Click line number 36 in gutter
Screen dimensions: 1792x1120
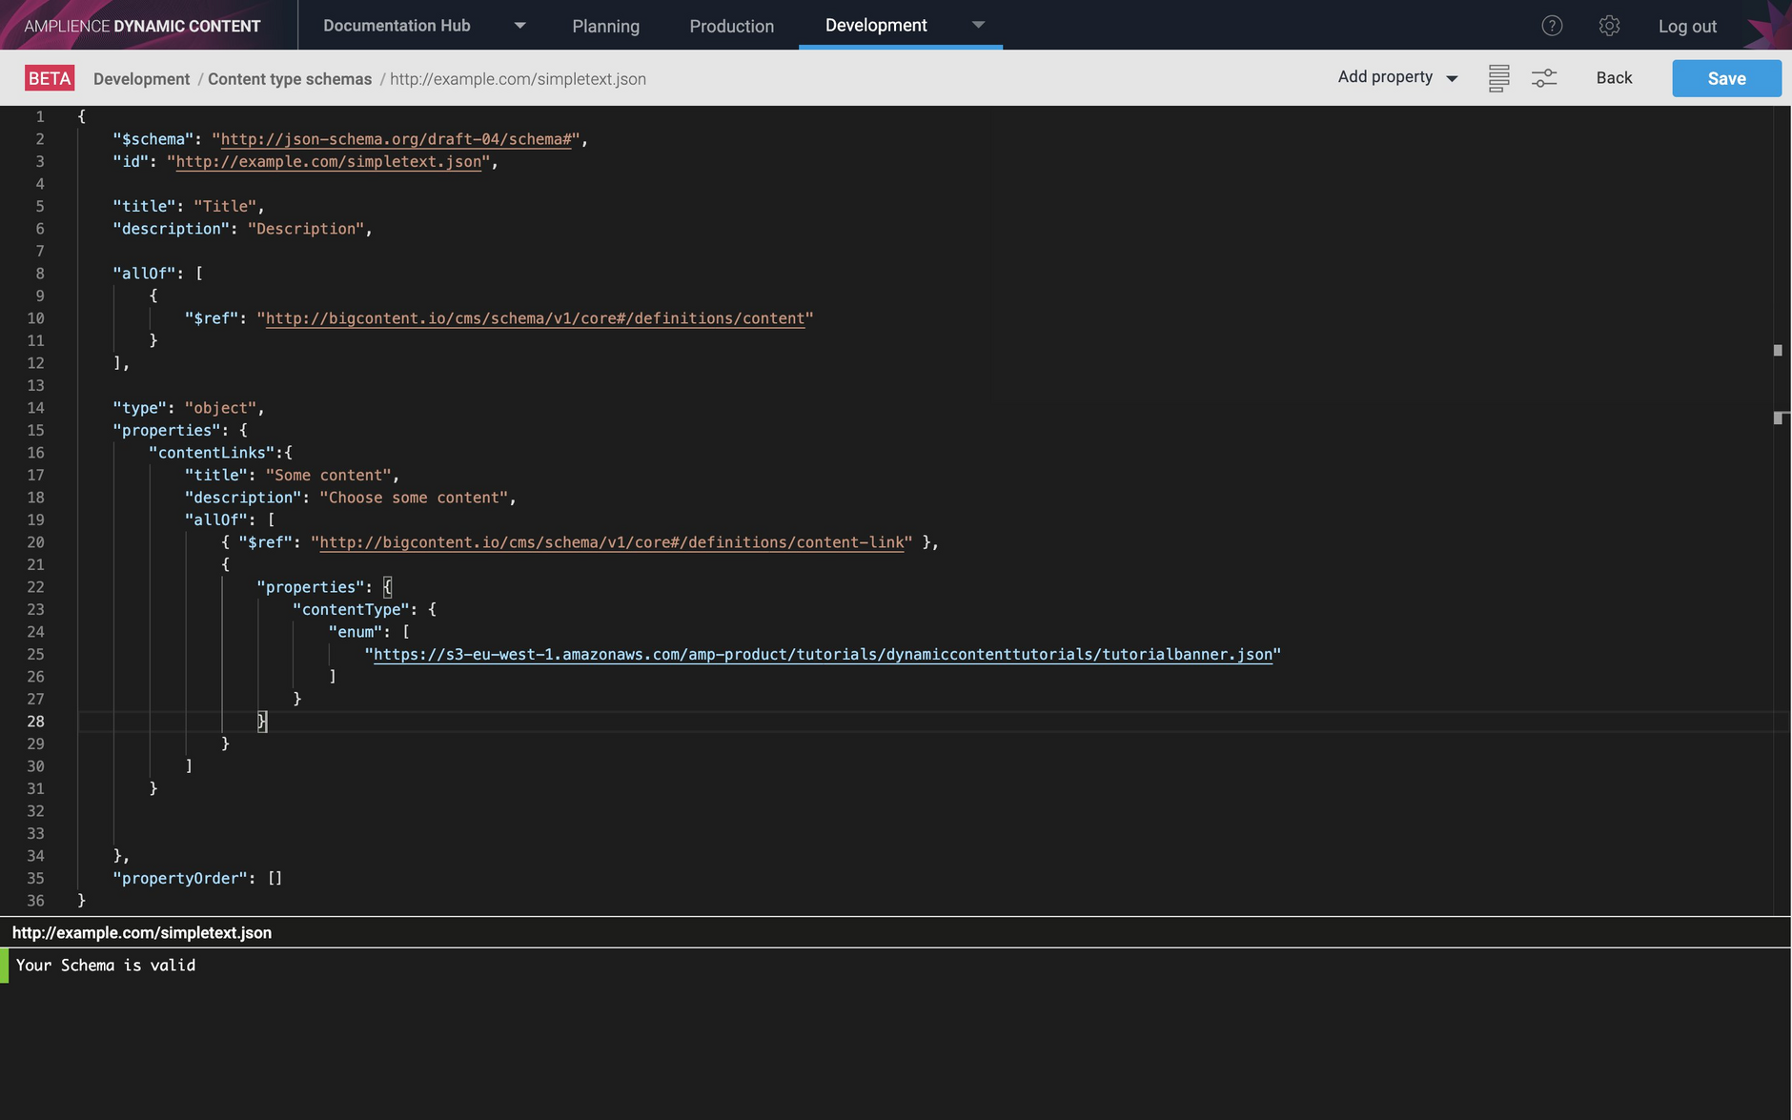click(35, 901)
